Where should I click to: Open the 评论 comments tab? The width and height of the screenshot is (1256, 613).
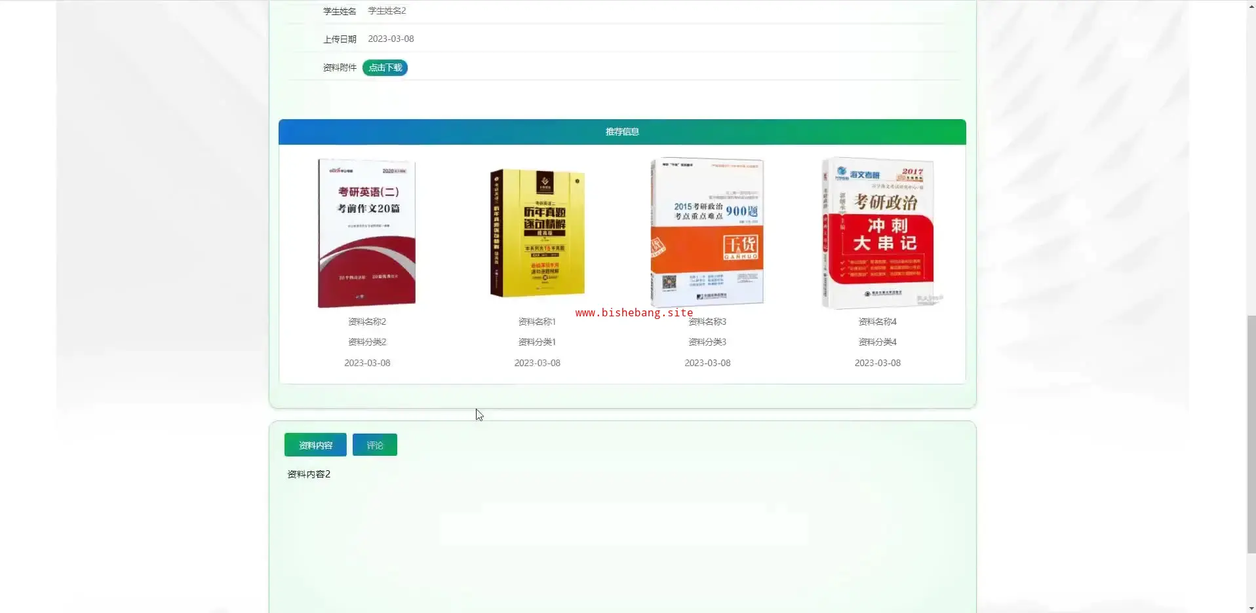[x=375, y=445]
